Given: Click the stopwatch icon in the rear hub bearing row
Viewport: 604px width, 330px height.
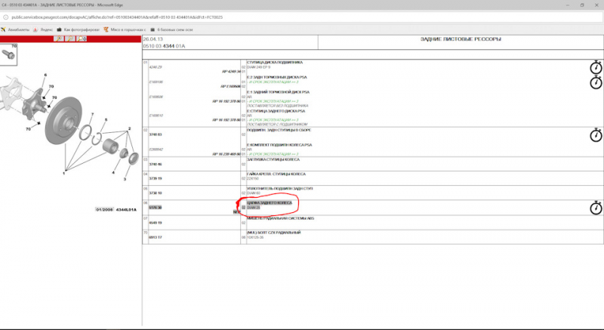Looking at the screenshot, I should point(596,136).
